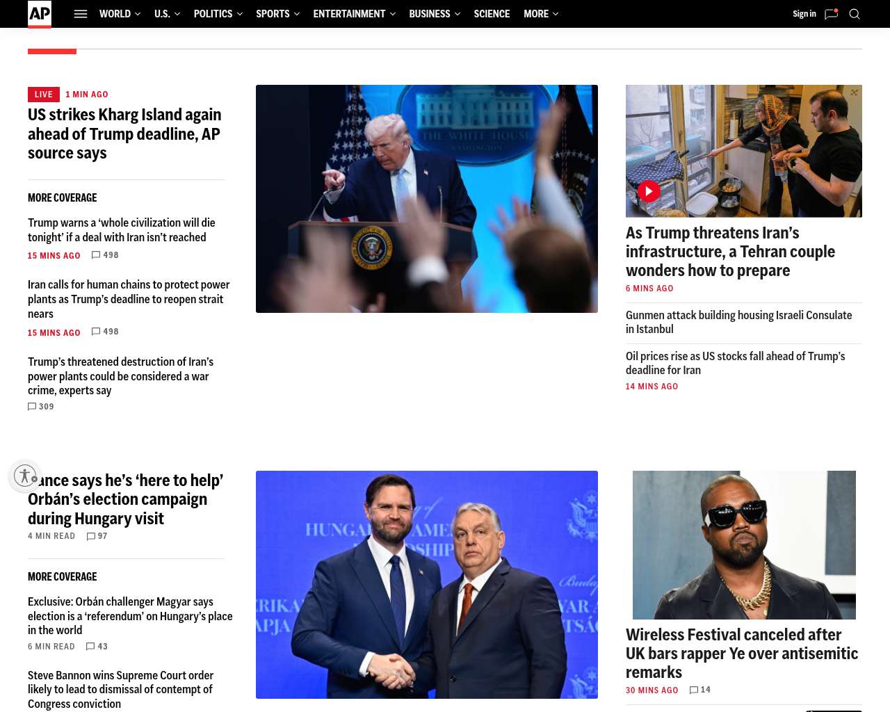This screenshot has height=712, width=890.
Task: Open the hamburger navigation menu
Action: tap(81, 14)
